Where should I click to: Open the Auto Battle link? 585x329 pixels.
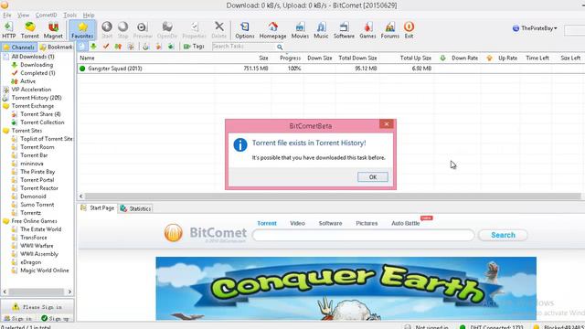pyautogui.click(x=406, y=223)
